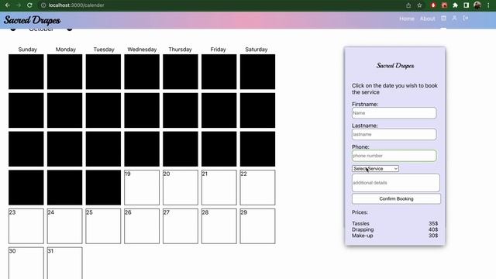Click the Phone number input field

(394, 156)
